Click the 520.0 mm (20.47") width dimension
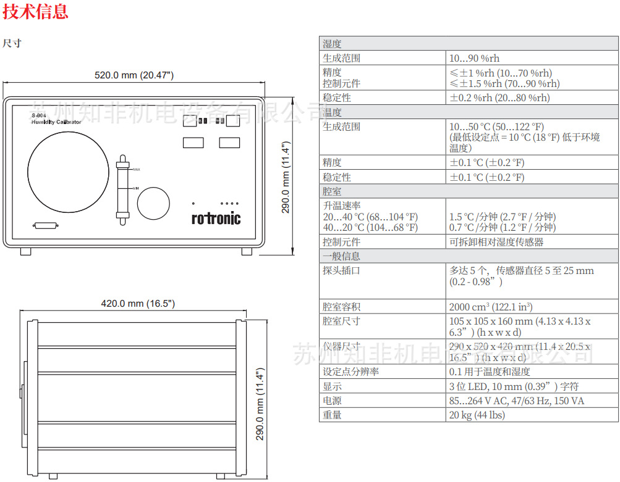This screenshot has height=482, width=620. tap(134, 75)
